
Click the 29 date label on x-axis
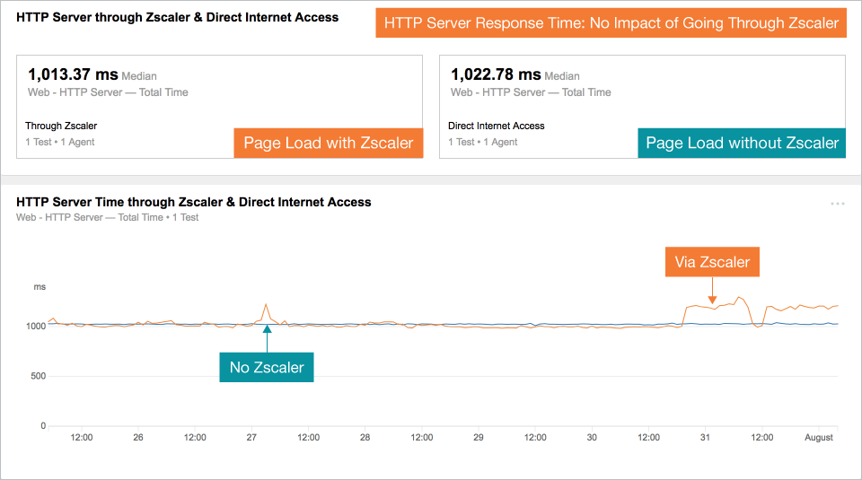479,438
